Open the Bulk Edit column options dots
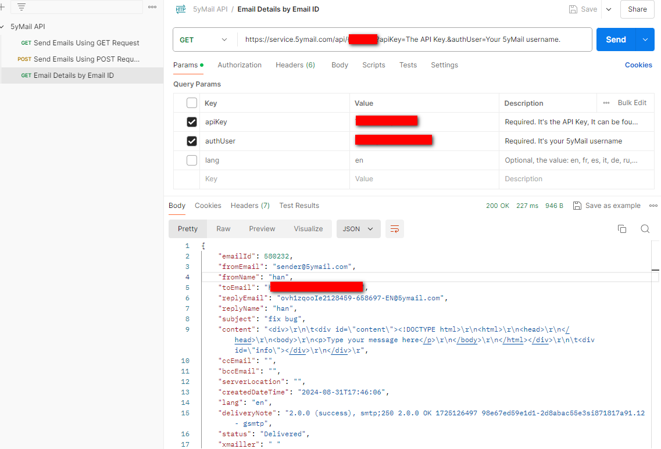 coord(606,103)
